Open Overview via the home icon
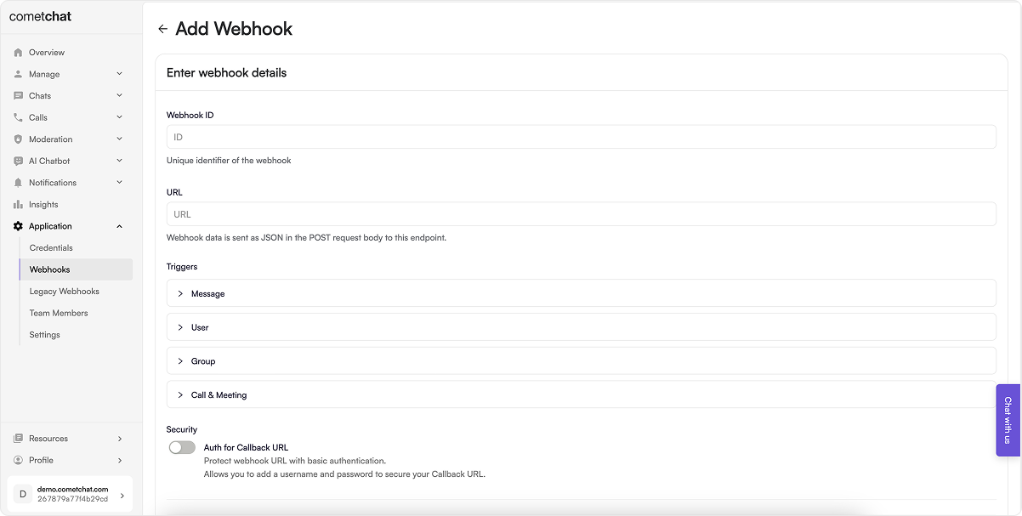1022x516 pixels. (18, 53)
